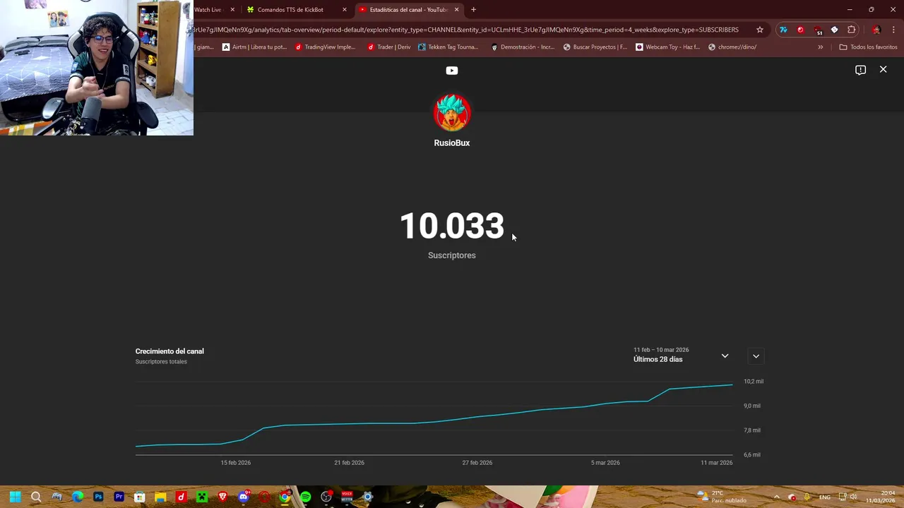Click the YouTube logo above the avatar
The image size is (904, 508).
click(x=452, y=70)
